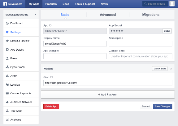
Task: Click the Canvas Payments card icon
Action: click(x=7, y=93)
